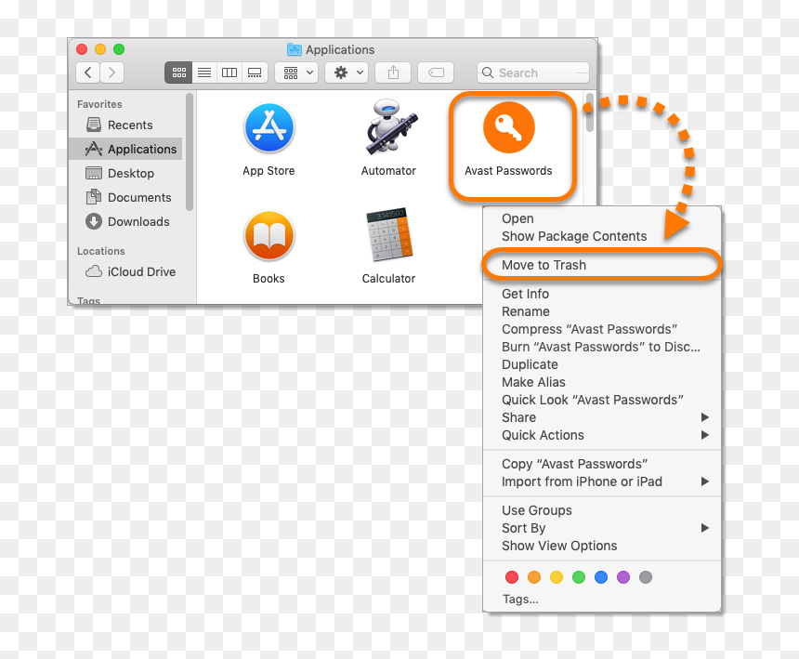Screen dimensions: 799x659
Task: Zoom the Finder window with green button
Action: click(x=119, y=49)
